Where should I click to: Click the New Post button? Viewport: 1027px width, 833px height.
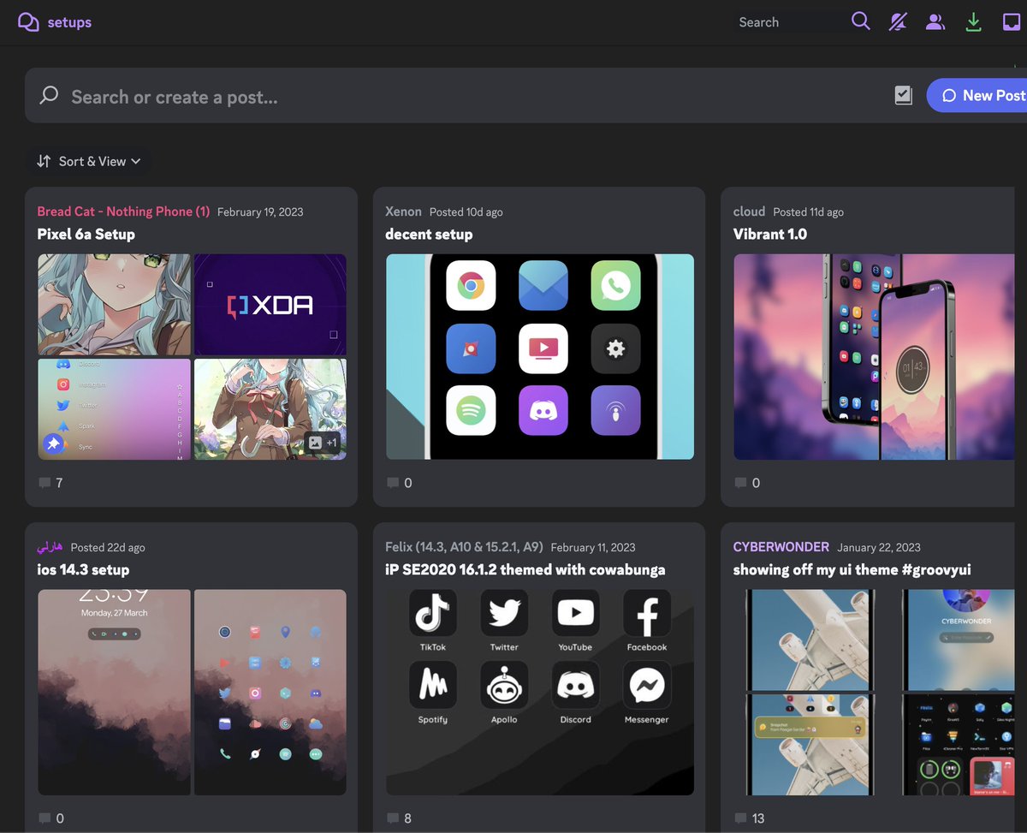click(x=978, y=96)
